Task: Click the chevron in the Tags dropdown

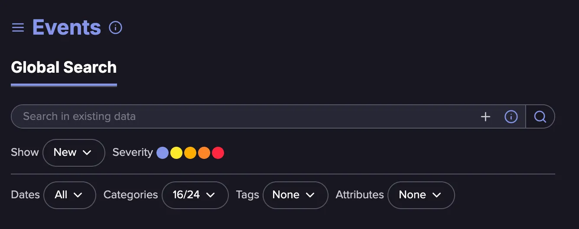Action: pos(310,195)
